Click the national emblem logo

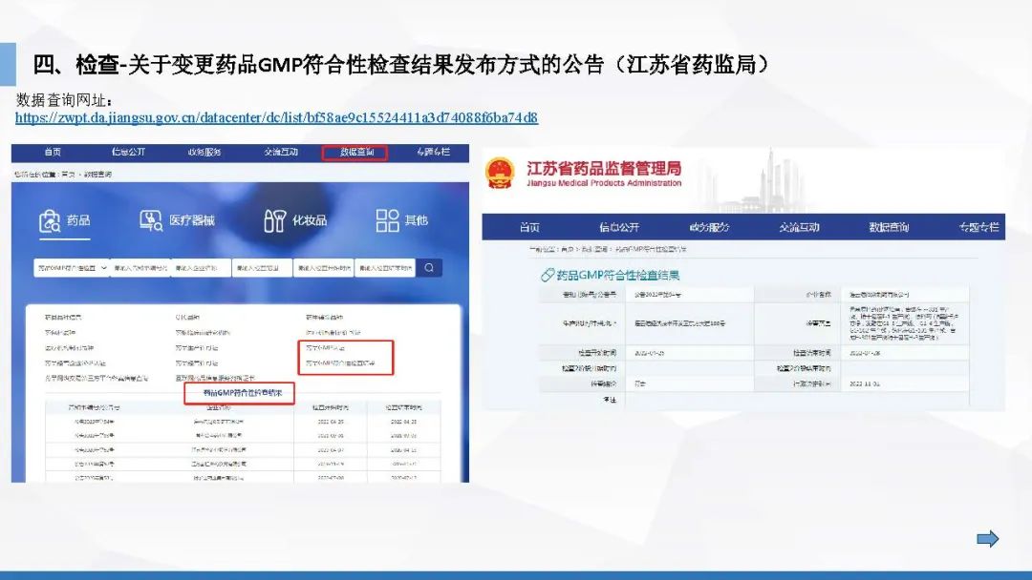click(x=500, y=174)
